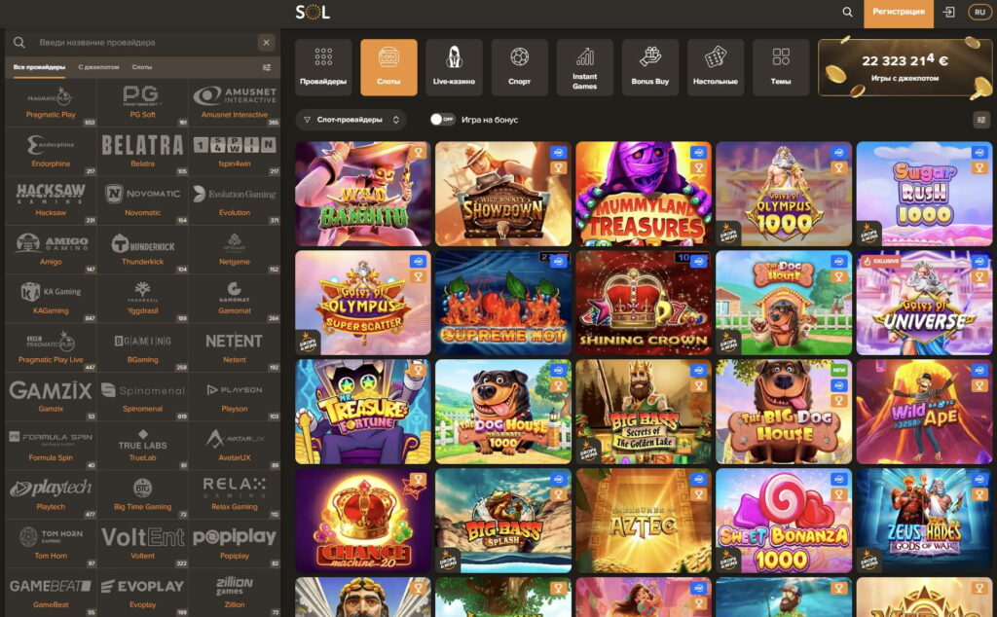Screen dimensions: 997x617
Task: Open the Instant Games category tile
Action: [585, 67]
